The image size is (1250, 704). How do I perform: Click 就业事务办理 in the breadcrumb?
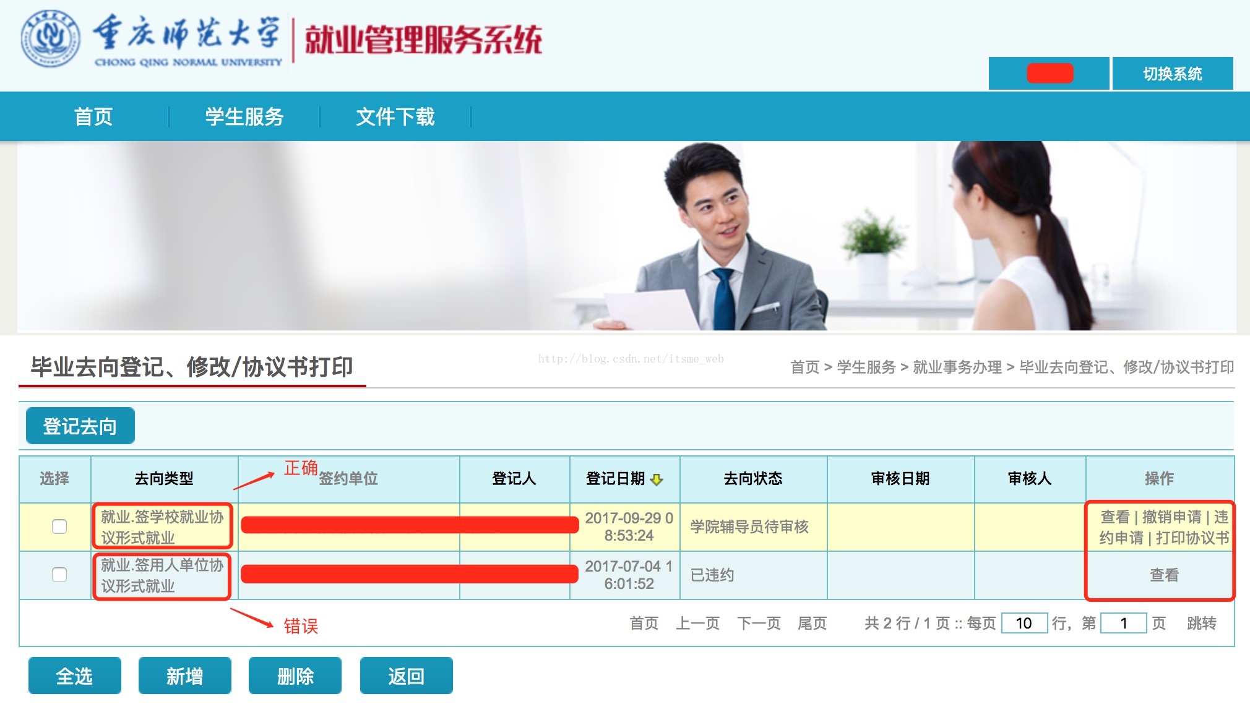point(957,367)
